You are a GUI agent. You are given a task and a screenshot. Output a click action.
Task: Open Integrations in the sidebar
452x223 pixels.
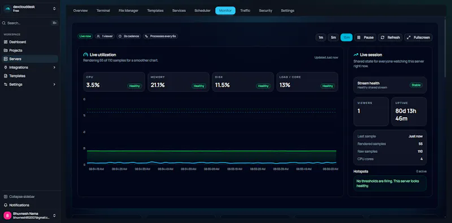30,67
